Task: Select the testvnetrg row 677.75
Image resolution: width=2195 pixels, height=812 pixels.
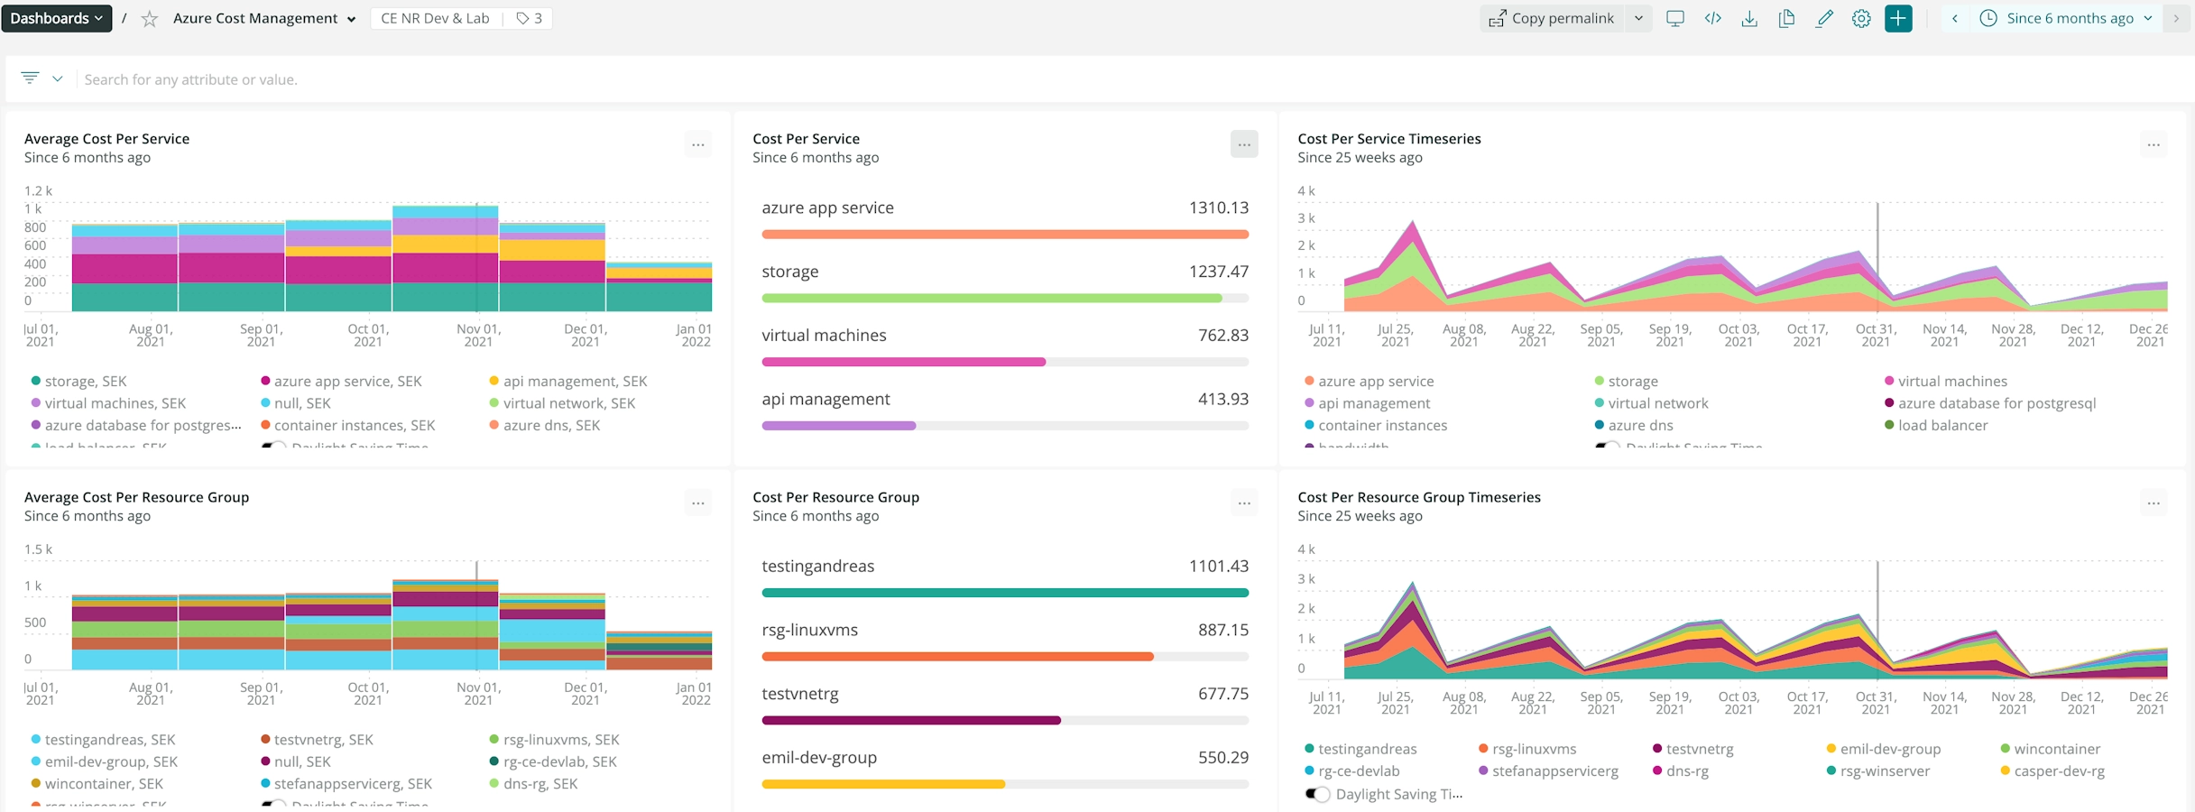Action: click(x=1005, y=705)
